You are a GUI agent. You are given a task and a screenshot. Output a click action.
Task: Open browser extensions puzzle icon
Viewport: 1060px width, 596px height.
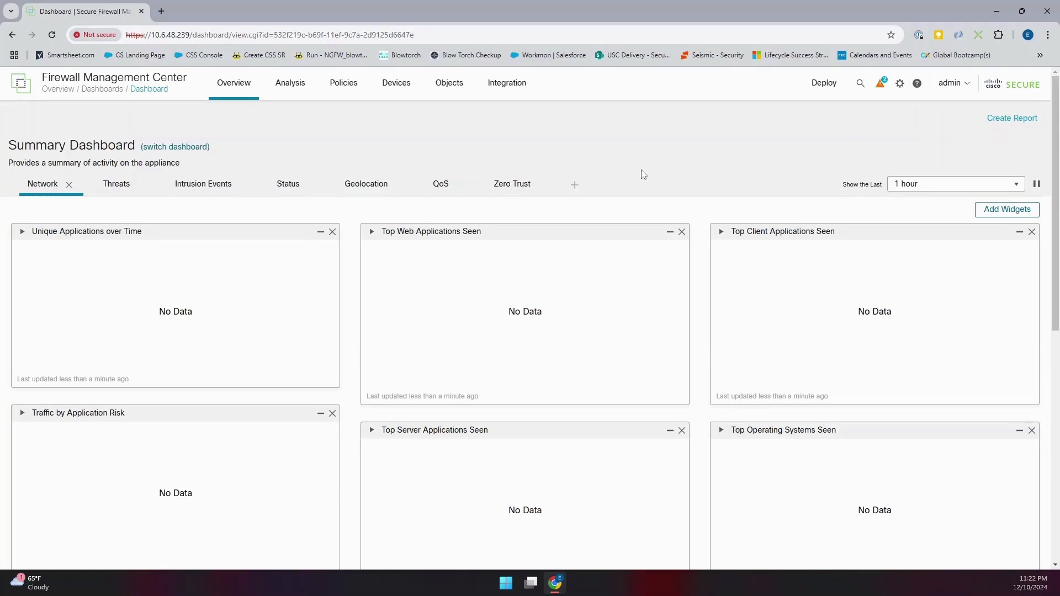point(999,35)
